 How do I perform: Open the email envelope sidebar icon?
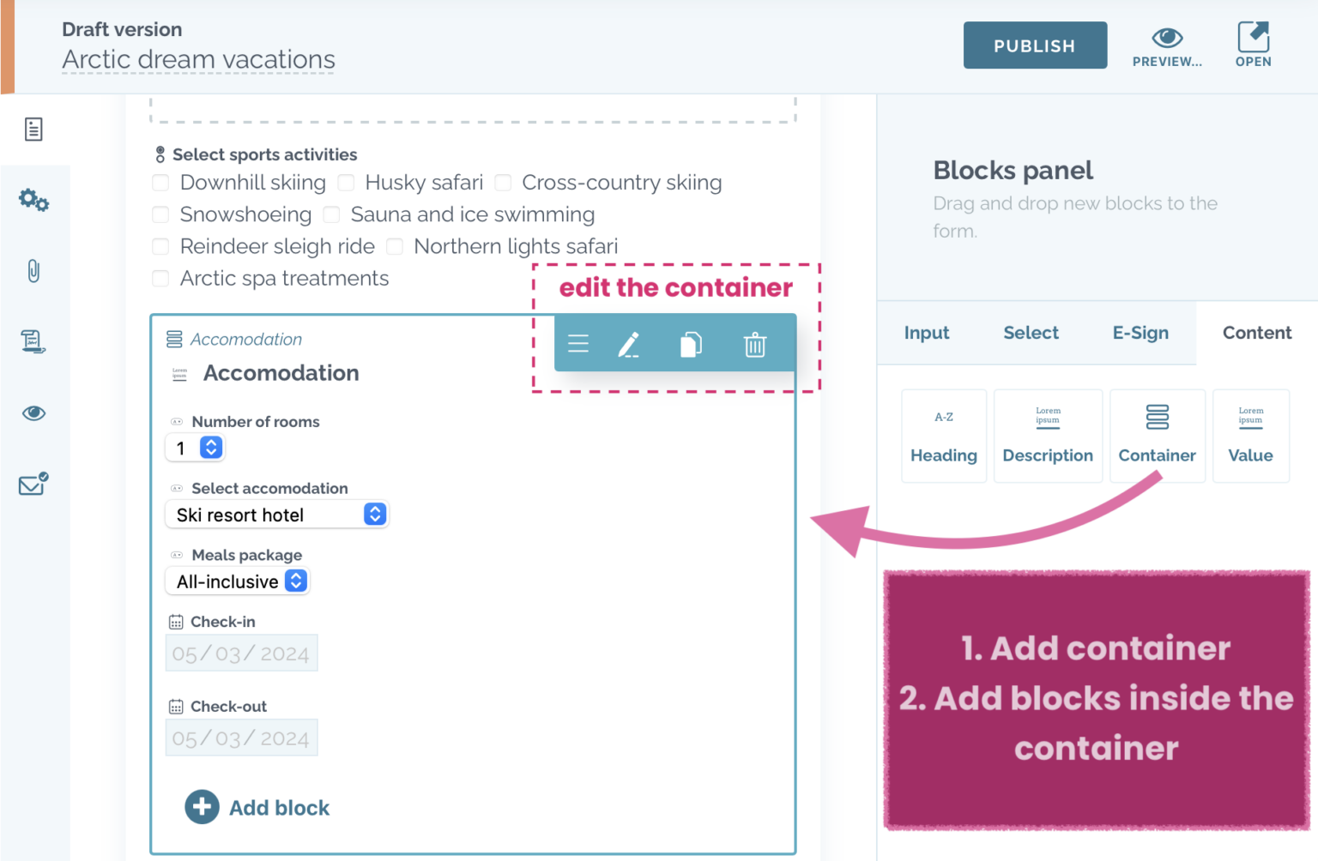pos(33,485)
